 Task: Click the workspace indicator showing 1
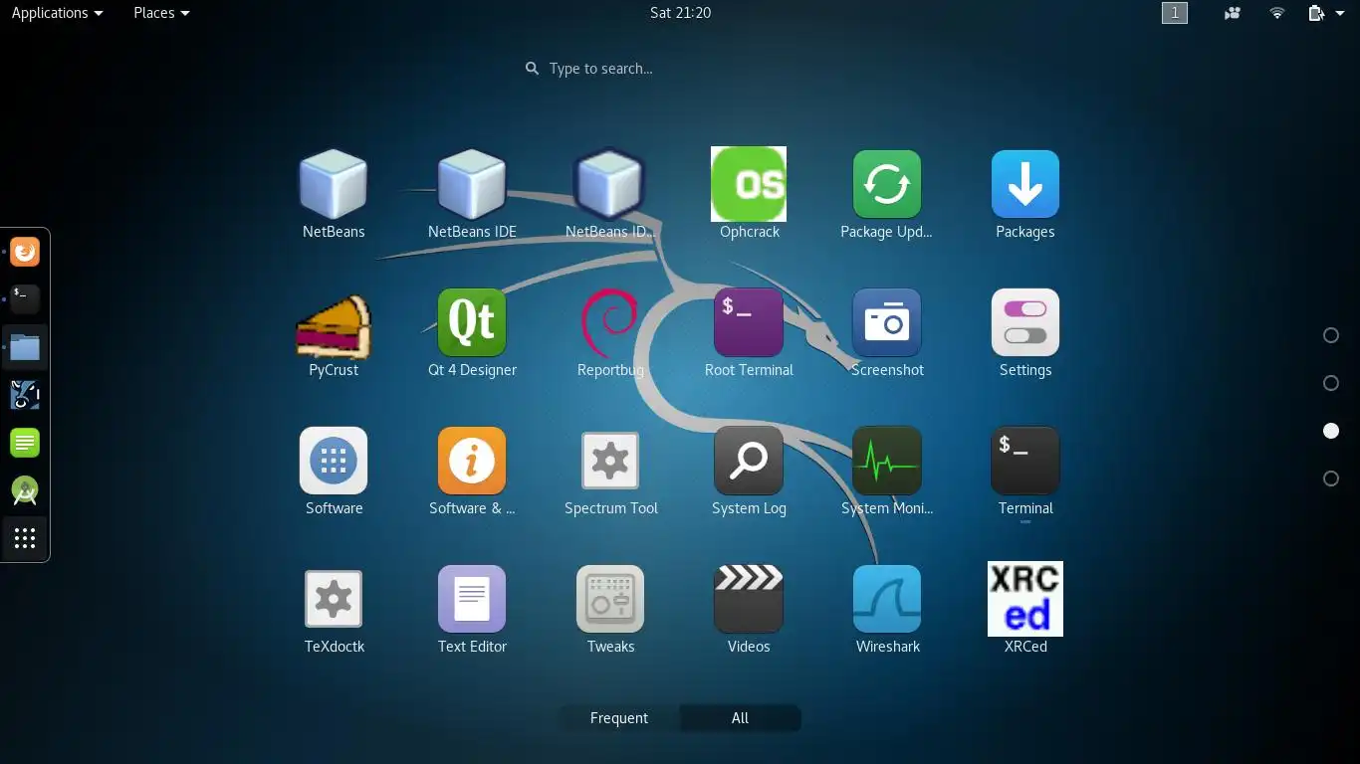1175,13
